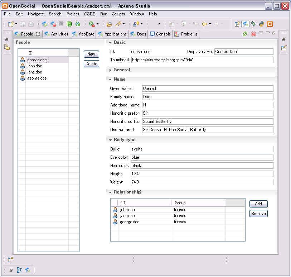This screenshot has height=277, width=291.
Task: Open the Problems tab
Action: (x=186, y=34)
